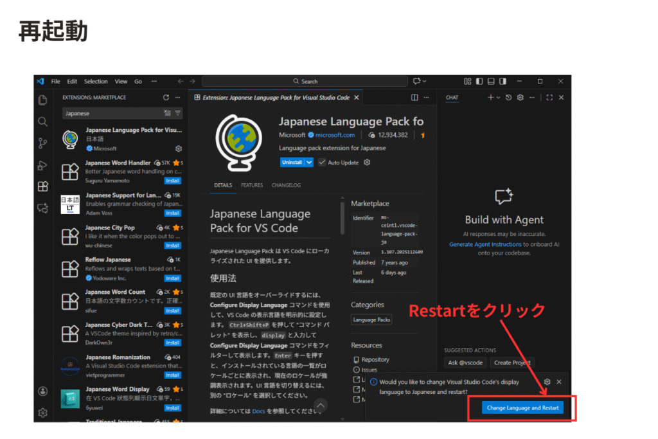Clear the extensions search results
Viewport: 658px width, 439px height.
168,113
